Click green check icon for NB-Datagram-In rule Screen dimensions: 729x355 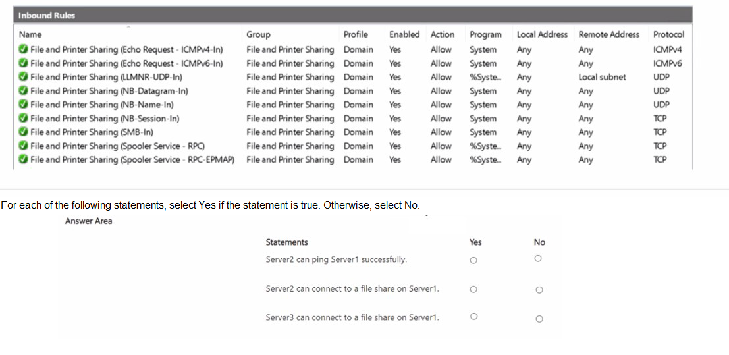click(23, 90)
